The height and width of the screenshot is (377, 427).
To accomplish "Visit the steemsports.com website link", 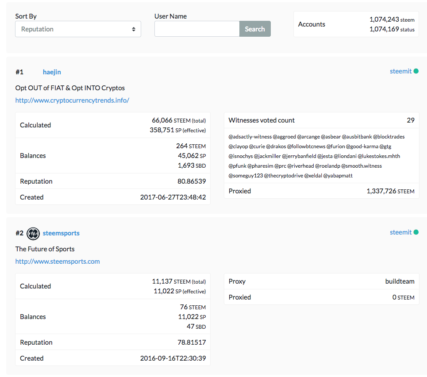I will coord(58,262).
